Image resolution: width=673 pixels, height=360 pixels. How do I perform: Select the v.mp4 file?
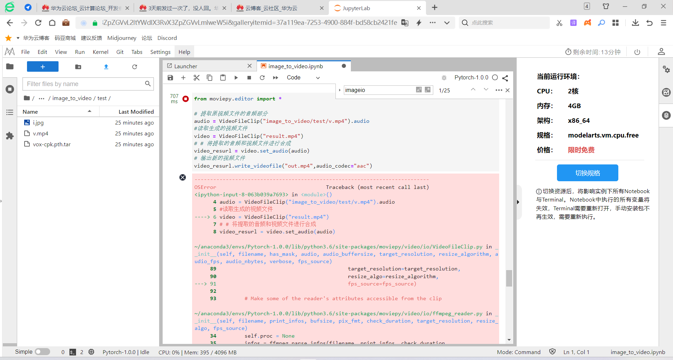(88, 134)
